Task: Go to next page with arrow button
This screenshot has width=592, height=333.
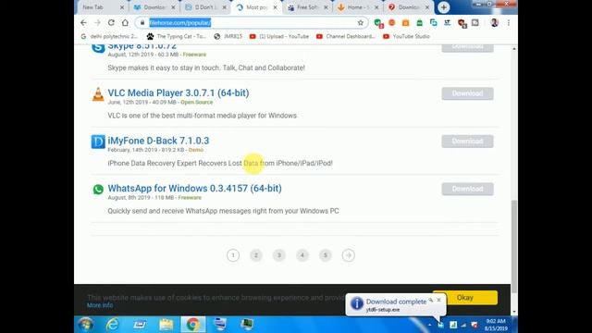Action: tap(348, 255)
